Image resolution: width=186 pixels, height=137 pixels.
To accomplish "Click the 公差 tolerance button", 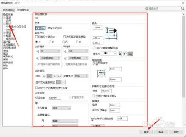I will pyautogui.click(x=97, y=125).
